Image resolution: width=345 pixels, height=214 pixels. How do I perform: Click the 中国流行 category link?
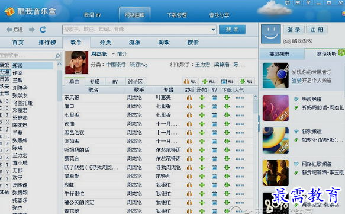(x=116, y=65)
